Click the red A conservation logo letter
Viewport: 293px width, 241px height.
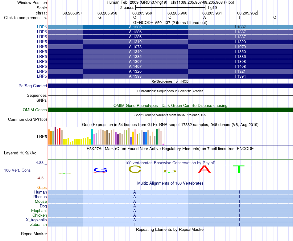[204, 169]
